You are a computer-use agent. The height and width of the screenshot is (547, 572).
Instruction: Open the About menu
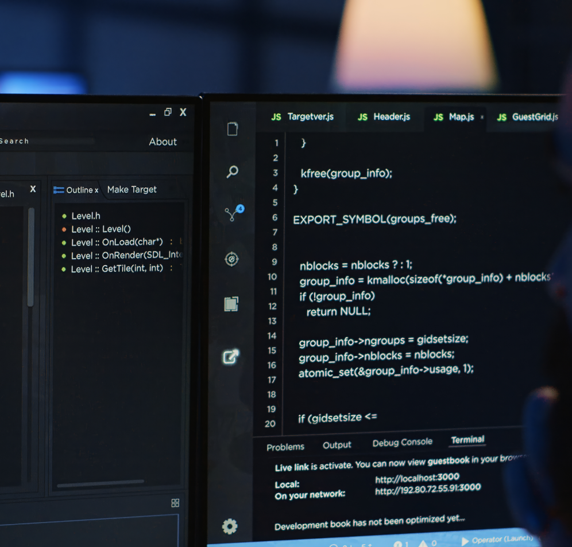click(163, 142)
